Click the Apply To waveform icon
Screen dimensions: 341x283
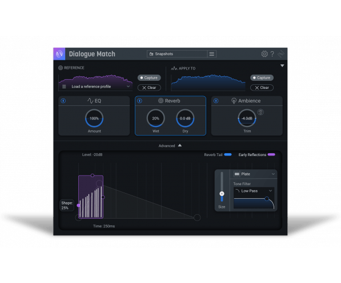coord(174,68)
